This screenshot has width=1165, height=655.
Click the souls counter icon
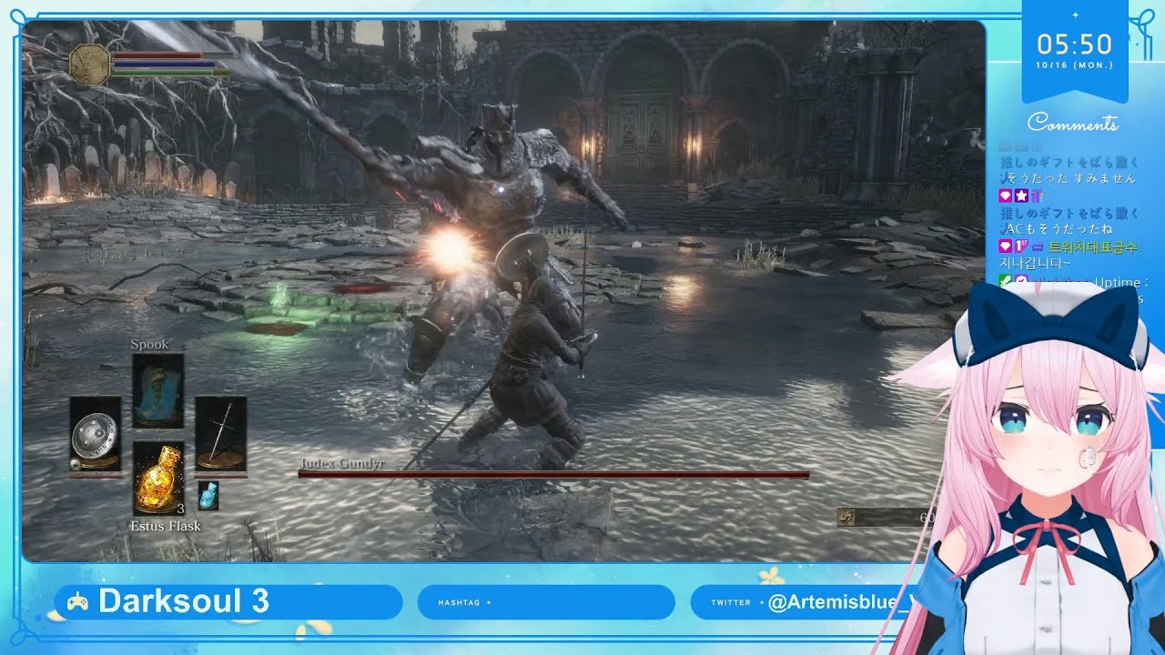[846, 517]
